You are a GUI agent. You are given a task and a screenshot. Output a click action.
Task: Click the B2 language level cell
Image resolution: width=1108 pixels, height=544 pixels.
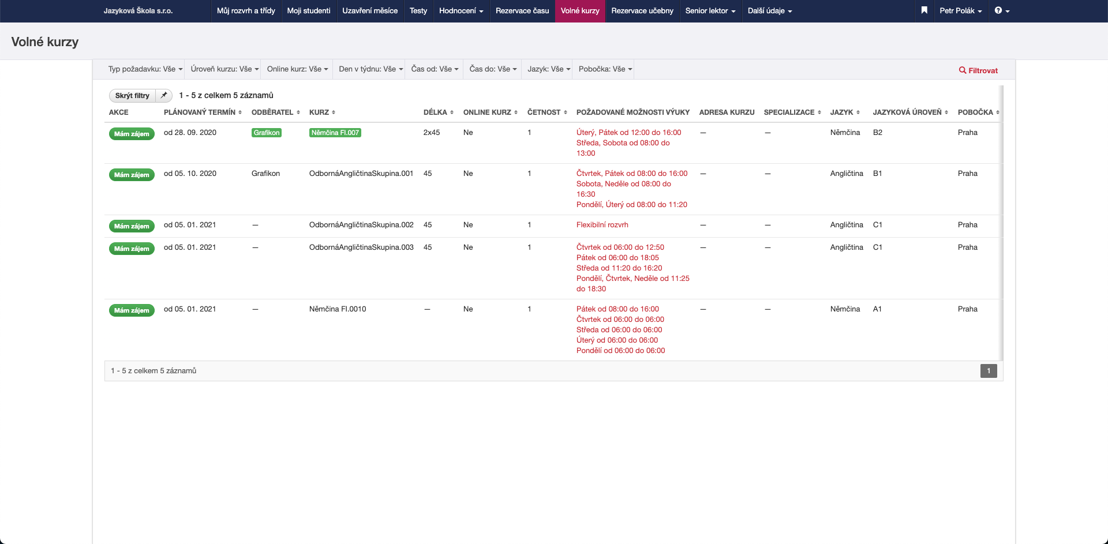tap(878, 132)
